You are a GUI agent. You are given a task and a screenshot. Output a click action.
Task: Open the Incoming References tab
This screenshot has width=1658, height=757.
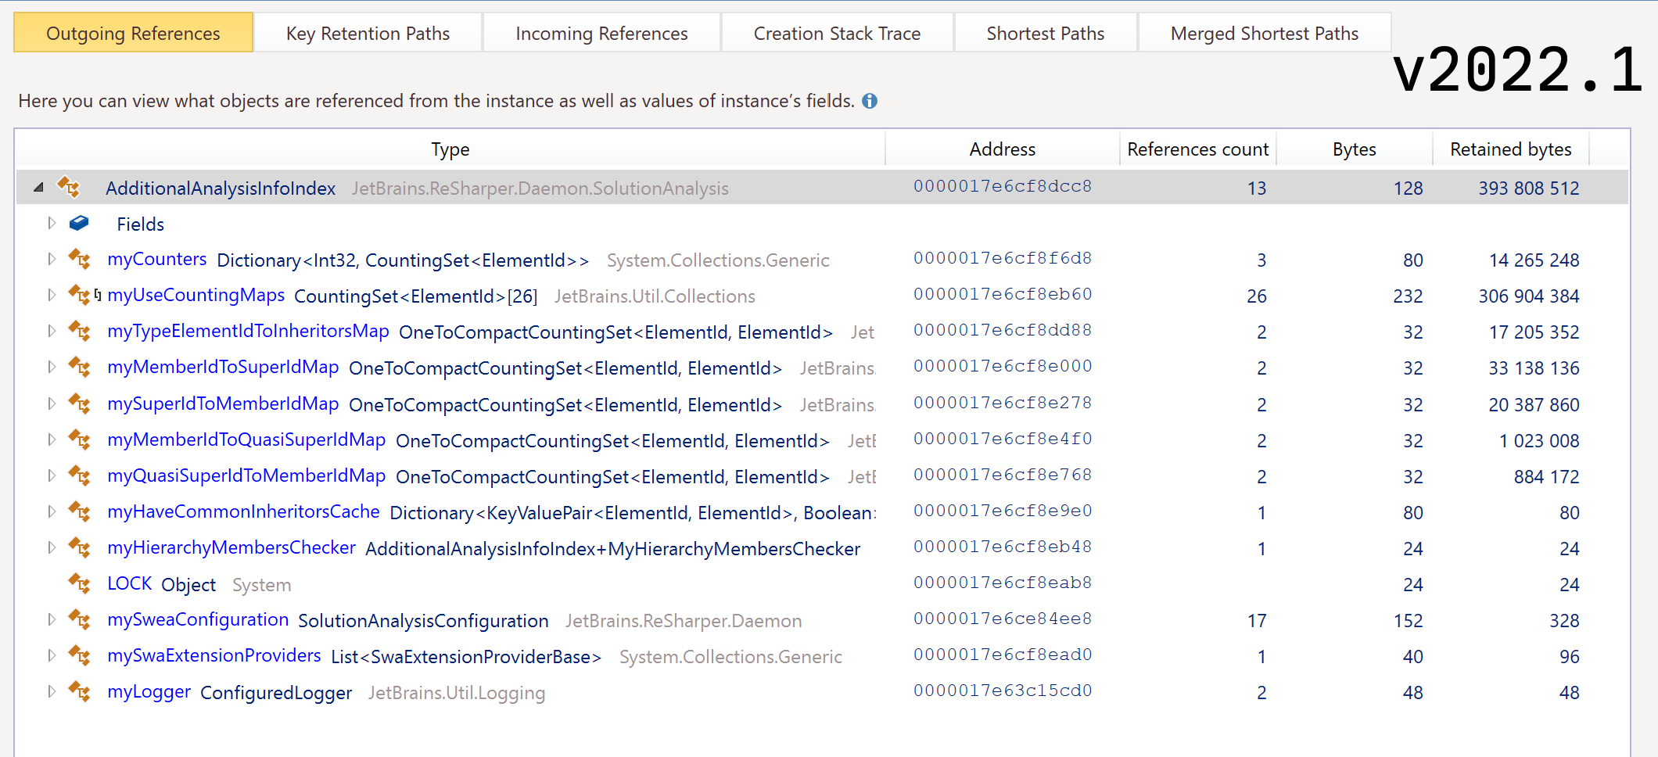pyautogui.click(x=601, y=34)
